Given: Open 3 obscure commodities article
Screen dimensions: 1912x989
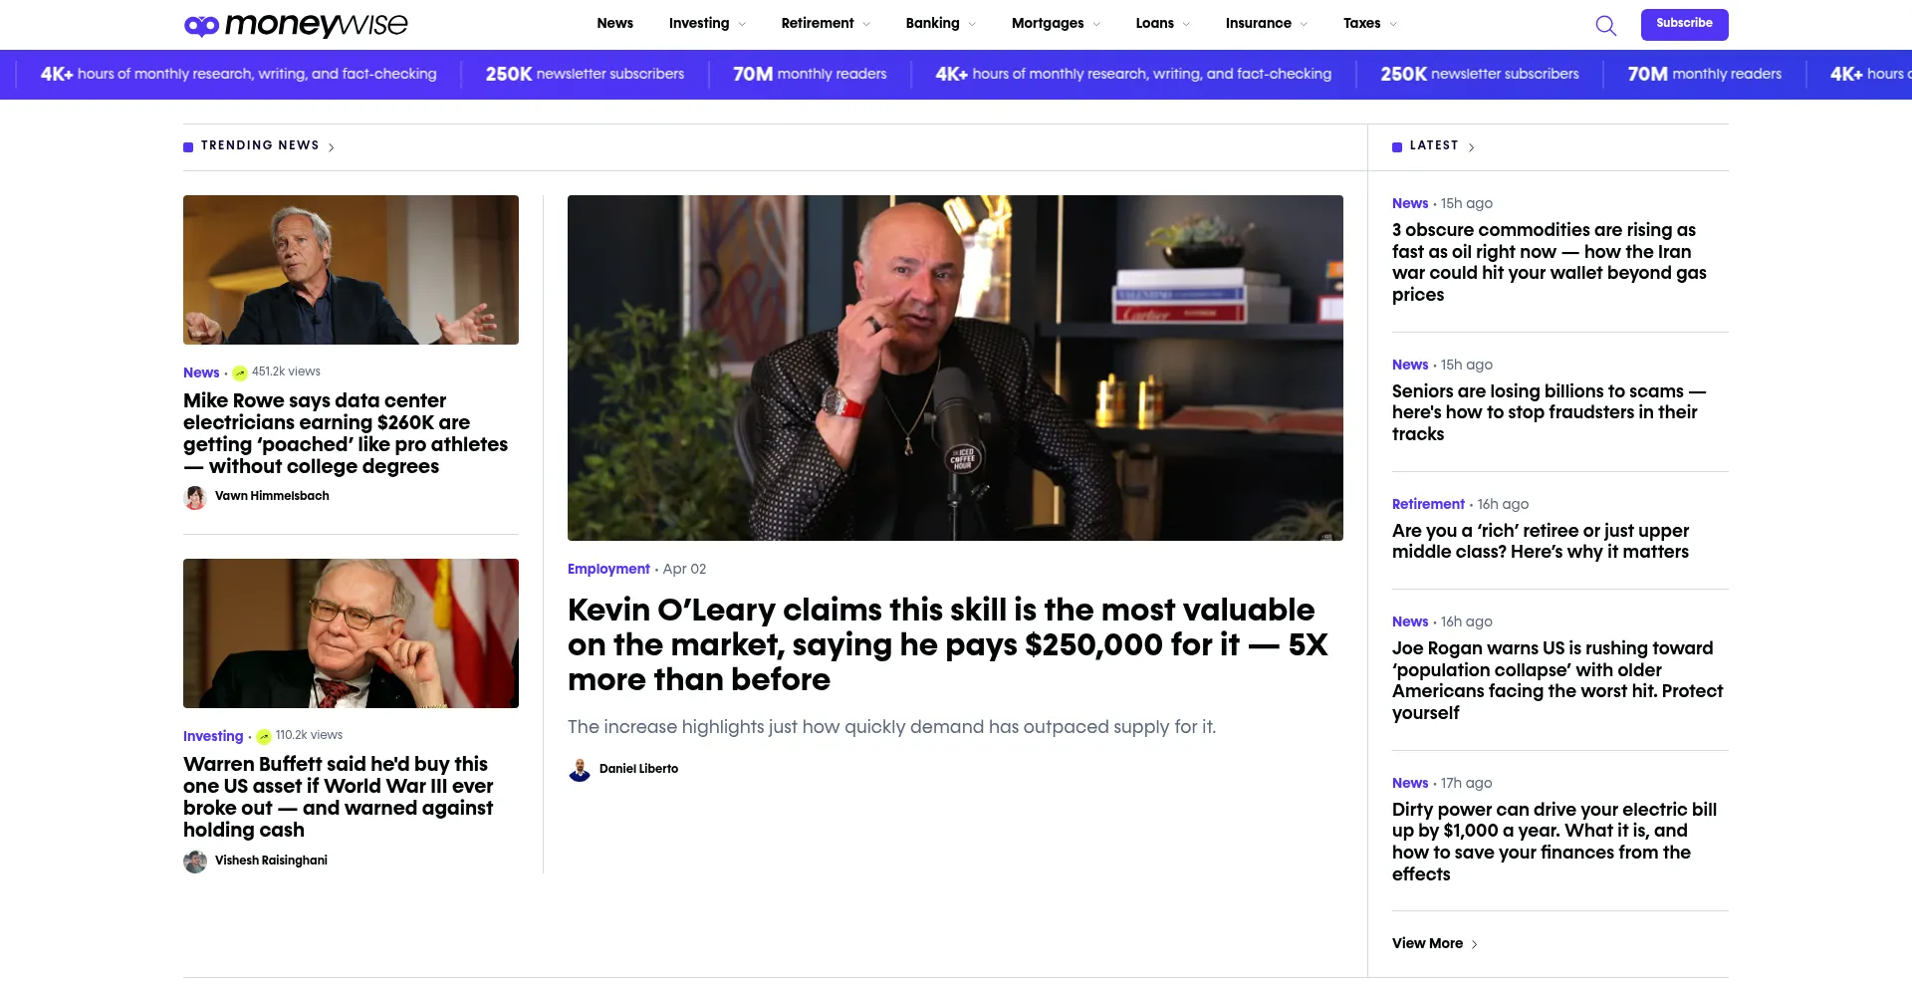Looking at the screenshot, I should point(1550,262).
